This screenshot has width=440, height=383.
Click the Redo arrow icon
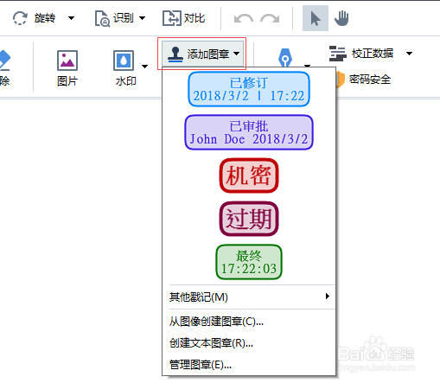point(270,19)
